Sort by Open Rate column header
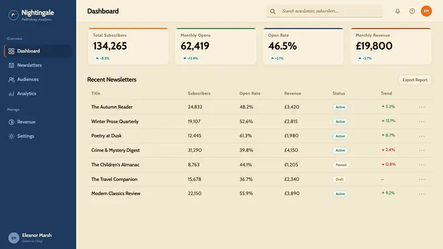Viewport: 443px width, 249px height. [250, 94]
